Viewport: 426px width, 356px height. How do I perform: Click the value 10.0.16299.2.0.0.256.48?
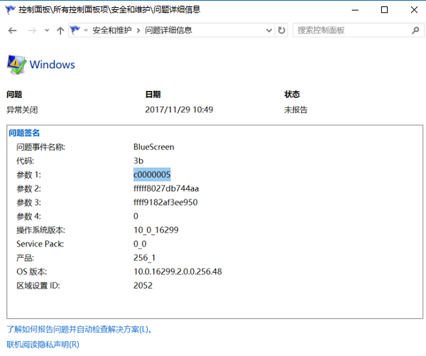coord(177,271)
